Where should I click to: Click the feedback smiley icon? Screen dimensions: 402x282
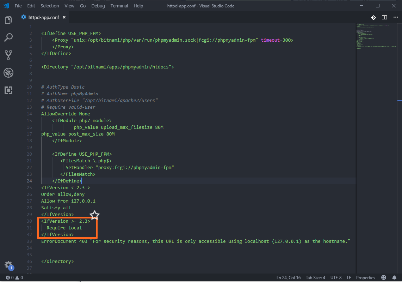pos(384,277)
